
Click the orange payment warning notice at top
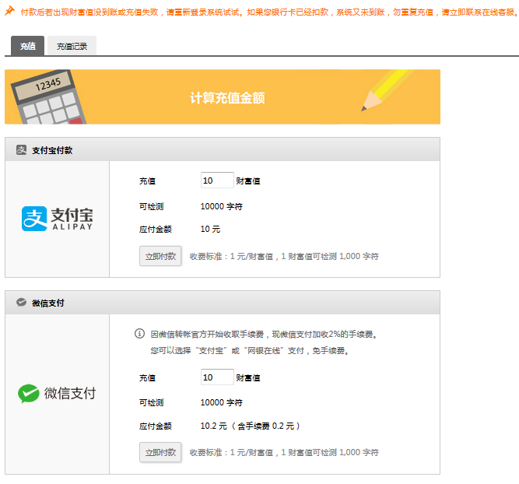(x=269, y=12)
